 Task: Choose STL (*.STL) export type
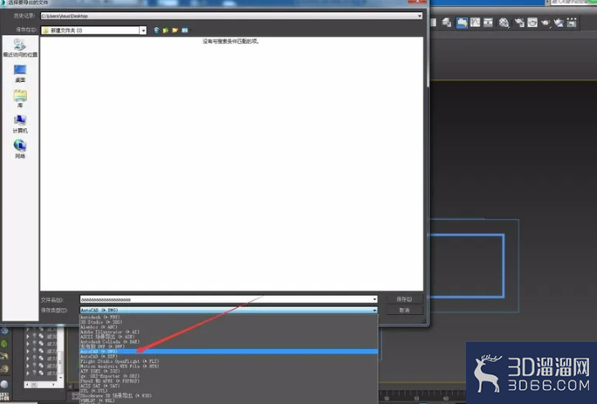click(x=229, y=391)
